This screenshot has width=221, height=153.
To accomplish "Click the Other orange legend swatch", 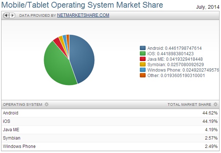I will click(143, 75).
